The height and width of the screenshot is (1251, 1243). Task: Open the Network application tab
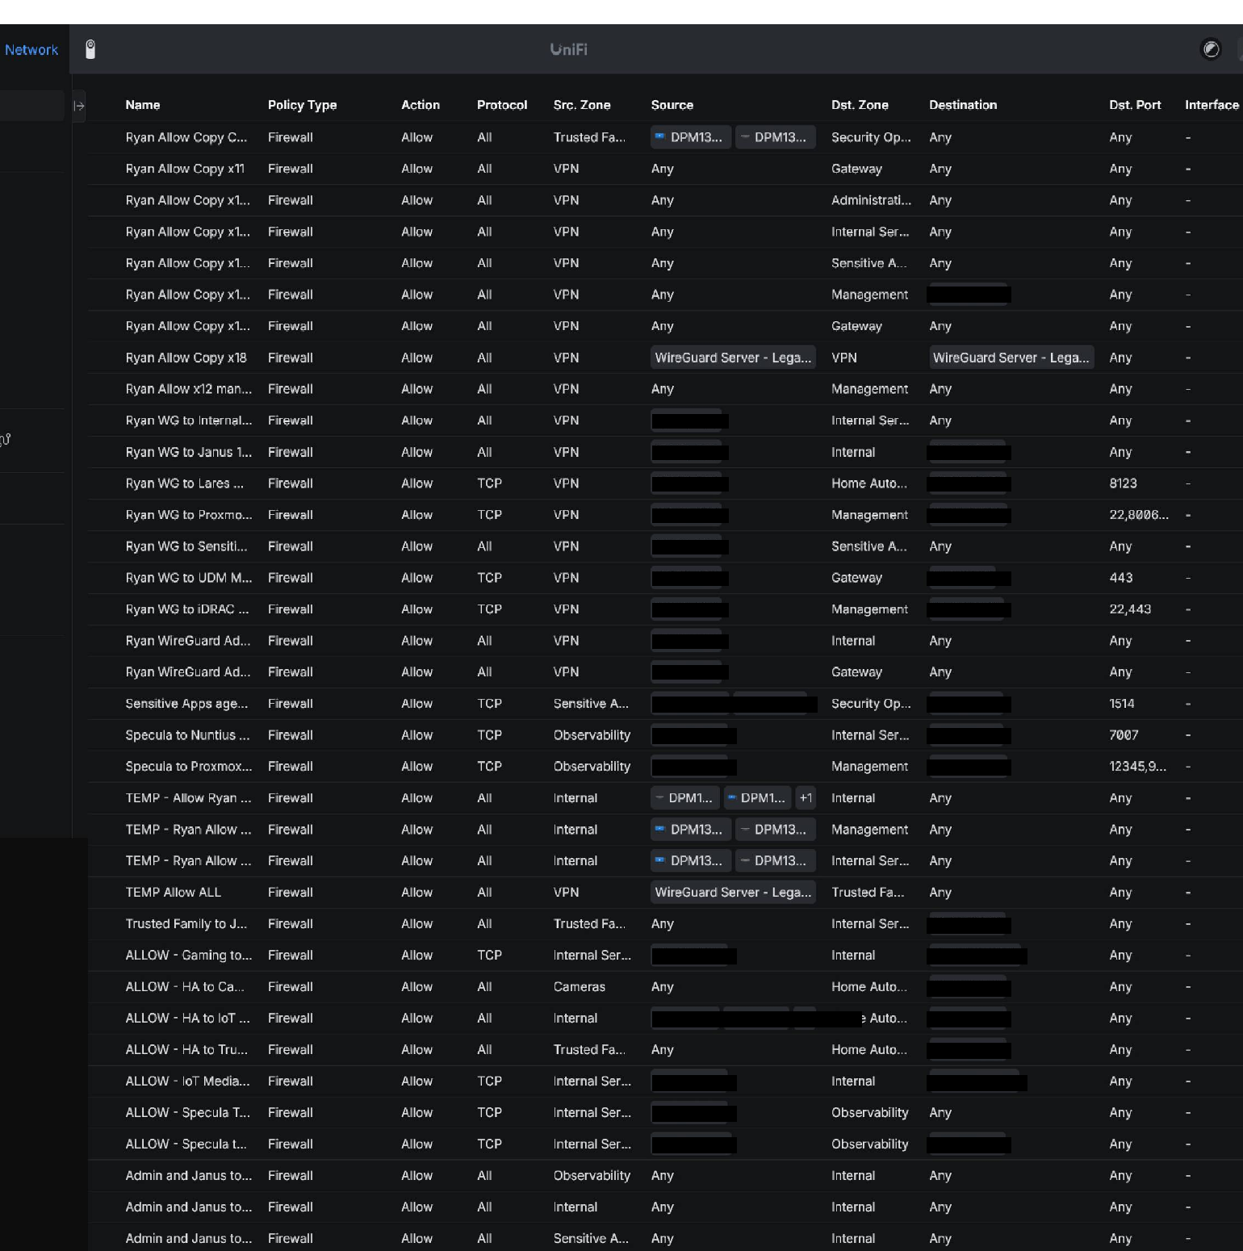click(31, 50)
